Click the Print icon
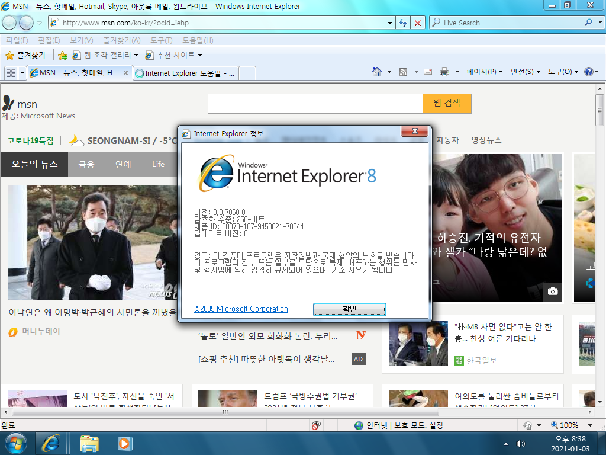The height and width of the screenshot is (455, 606). 444,72
